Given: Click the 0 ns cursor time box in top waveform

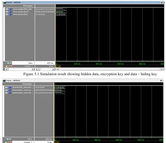Looking at the screenshot, I should (x=58, y=66).
